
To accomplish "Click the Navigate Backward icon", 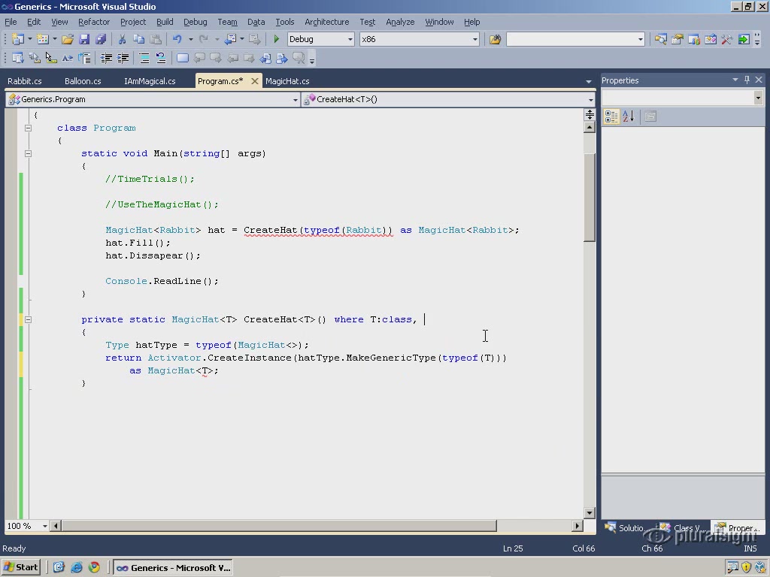I will 230,39.
